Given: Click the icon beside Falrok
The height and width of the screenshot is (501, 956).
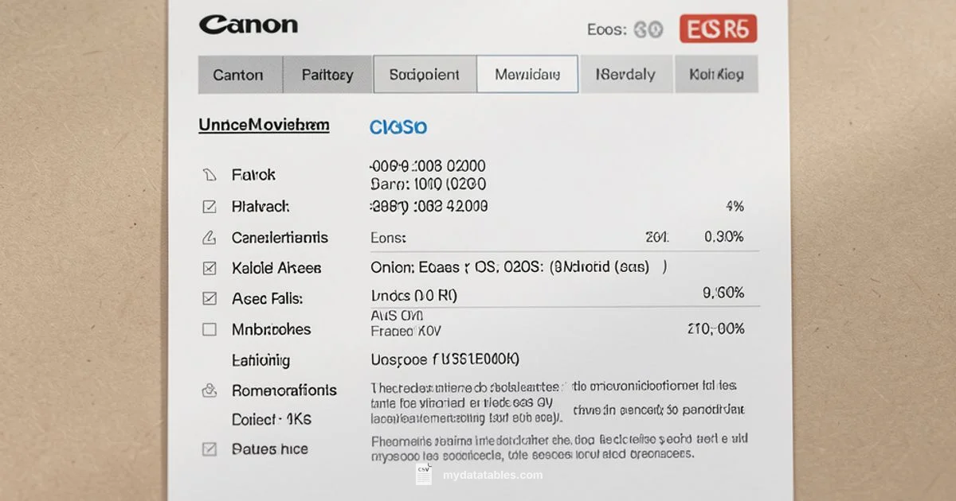Looking at the screenshot, I should 209,174.
